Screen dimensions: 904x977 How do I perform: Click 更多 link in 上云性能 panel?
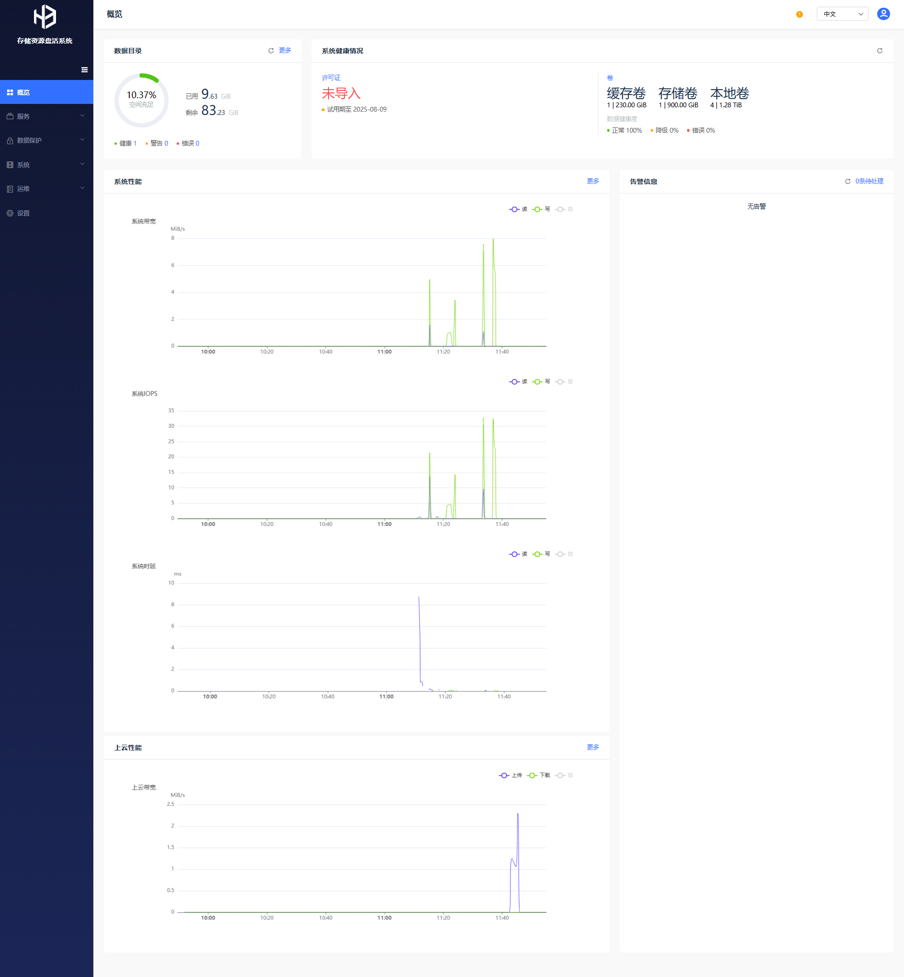(593, 747)
